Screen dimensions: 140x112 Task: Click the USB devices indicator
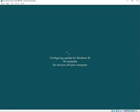click(121, 111)
